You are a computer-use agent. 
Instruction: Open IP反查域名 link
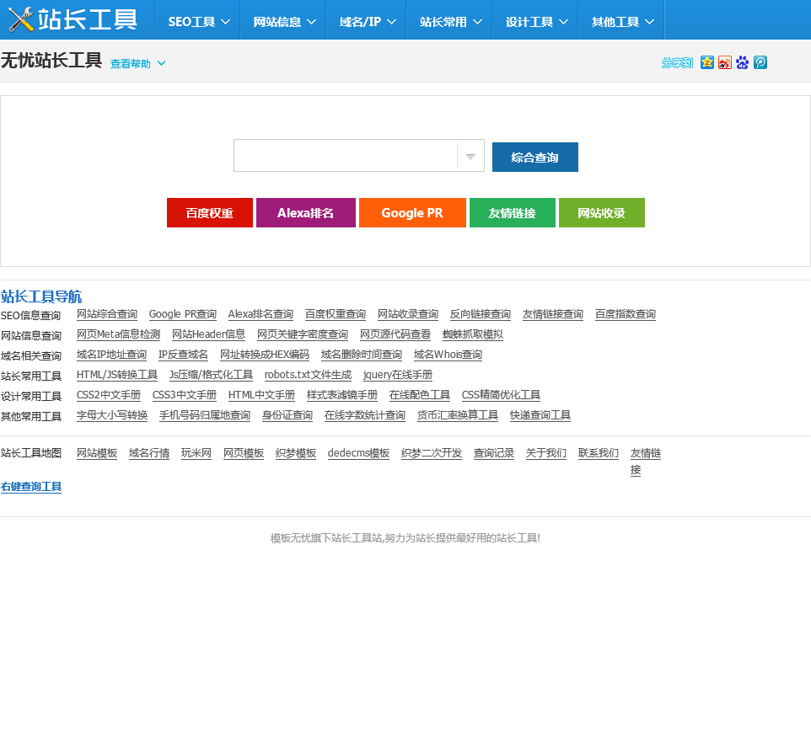tap(183, 355)
